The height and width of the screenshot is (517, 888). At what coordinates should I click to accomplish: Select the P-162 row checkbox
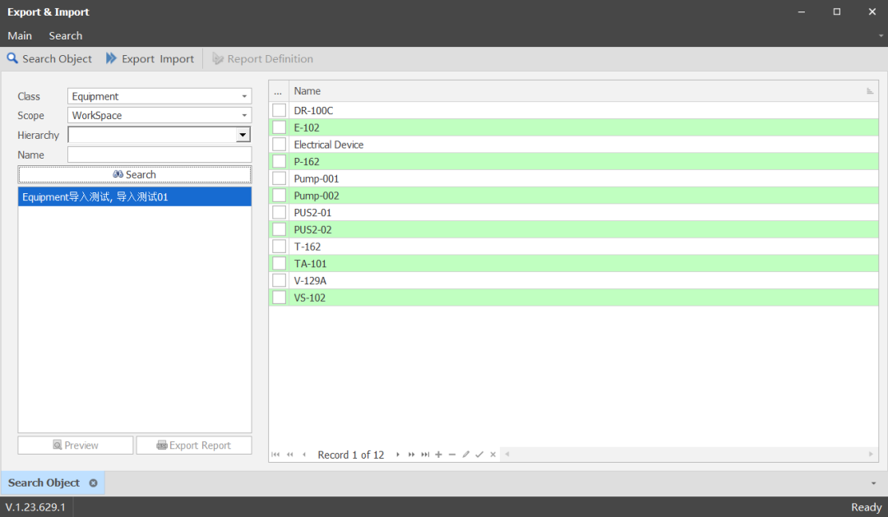tap(280, 161)
